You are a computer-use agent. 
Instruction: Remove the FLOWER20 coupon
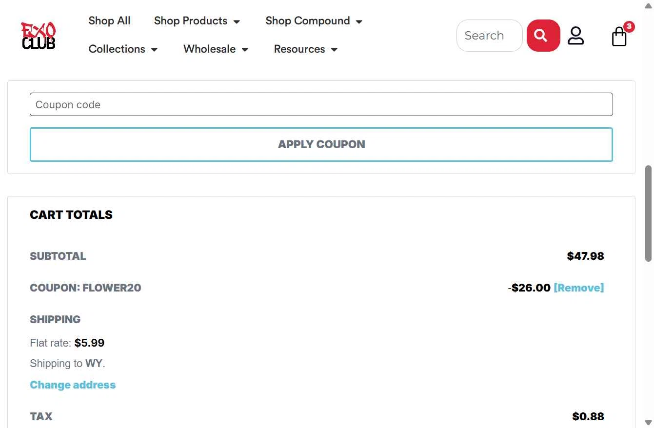pos(579,288)
